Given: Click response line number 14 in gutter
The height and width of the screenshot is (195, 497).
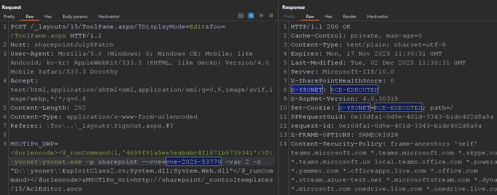Looking at the screenshot, I should point(284,144).
